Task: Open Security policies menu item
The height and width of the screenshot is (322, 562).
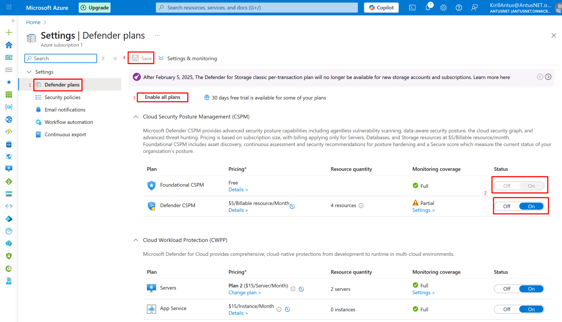Action: point(62,97)
